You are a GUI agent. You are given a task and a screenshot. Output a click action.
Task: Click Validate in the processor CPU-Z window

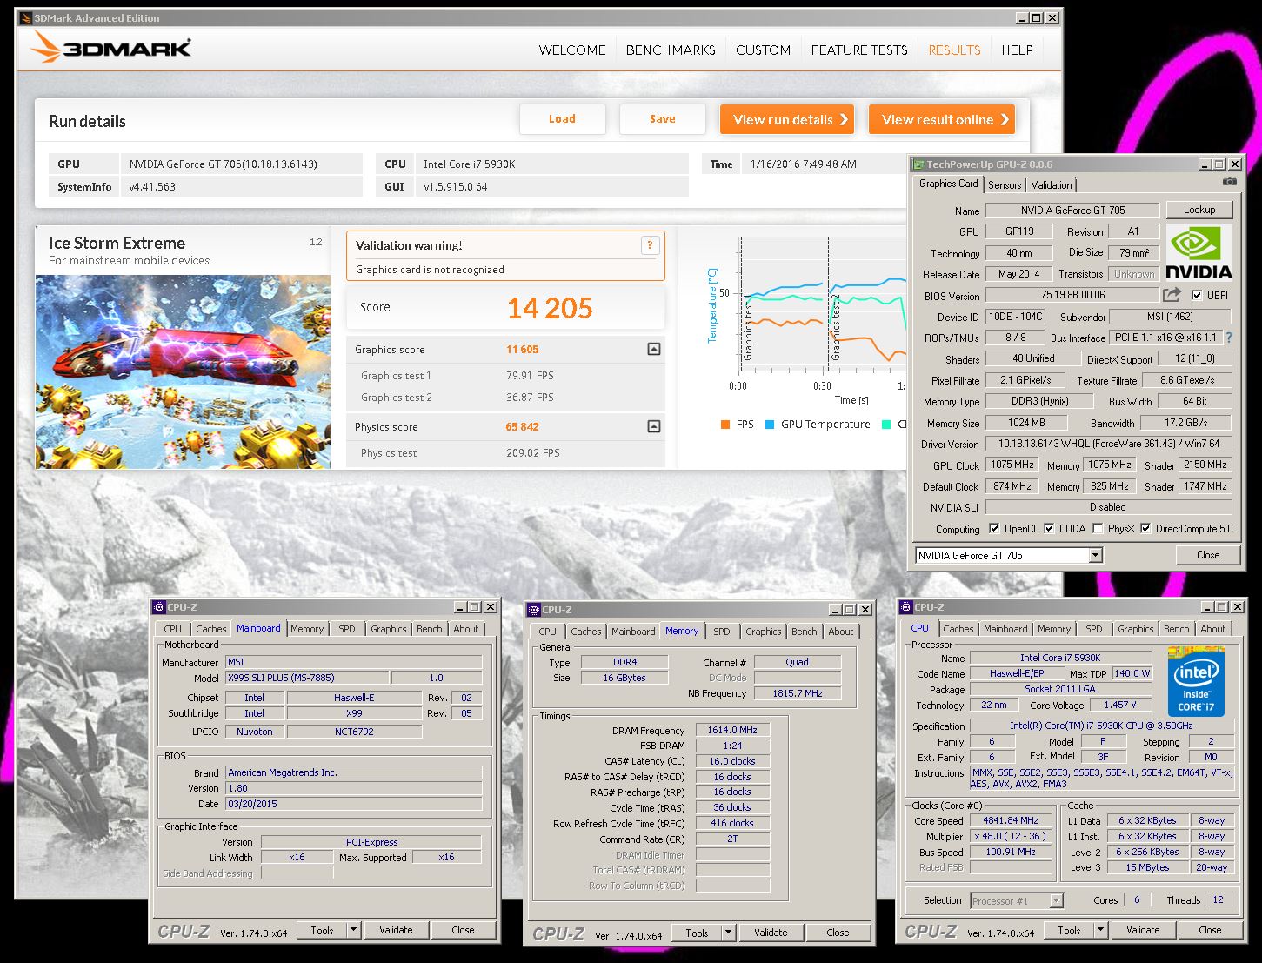click(x=1143, y=930)
